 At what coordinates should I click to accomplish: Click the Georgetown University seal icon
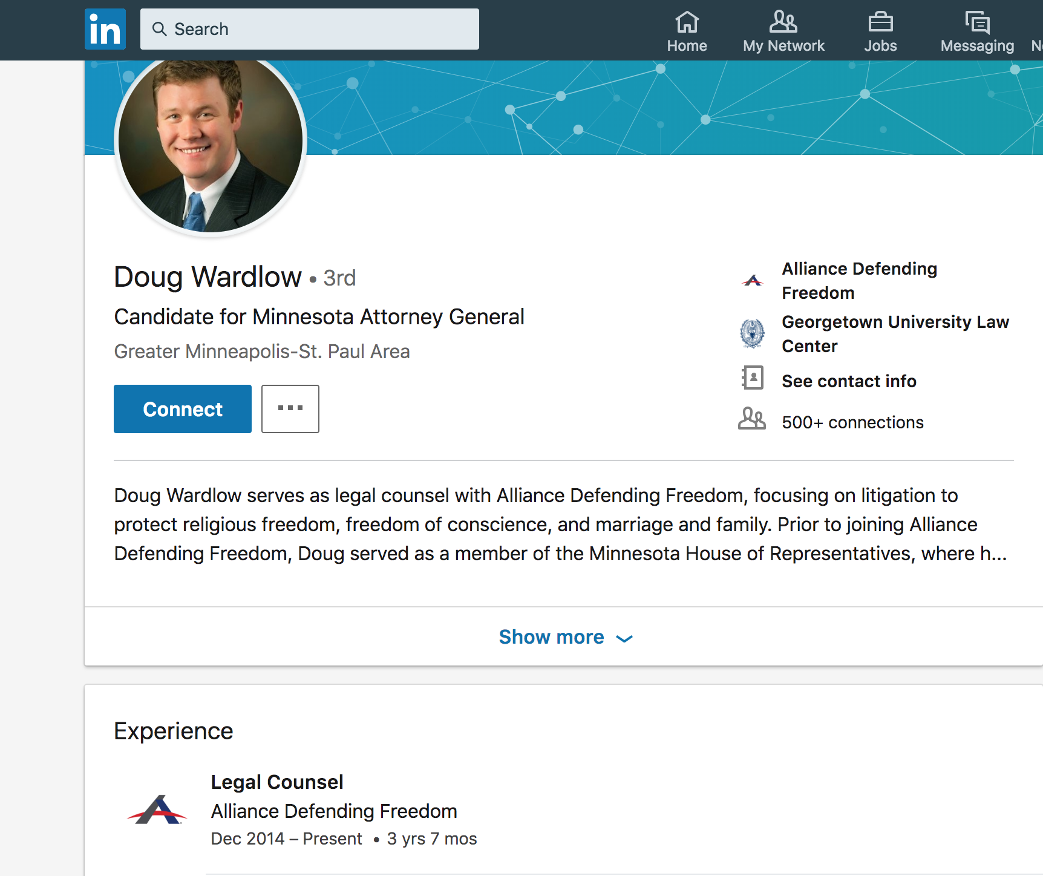[x=753, y=333]
